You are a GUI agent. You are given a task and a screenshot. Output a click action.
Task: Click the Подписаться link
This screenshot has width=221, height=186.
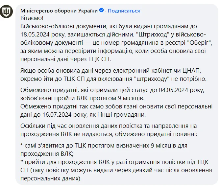[x=124, y=11]
